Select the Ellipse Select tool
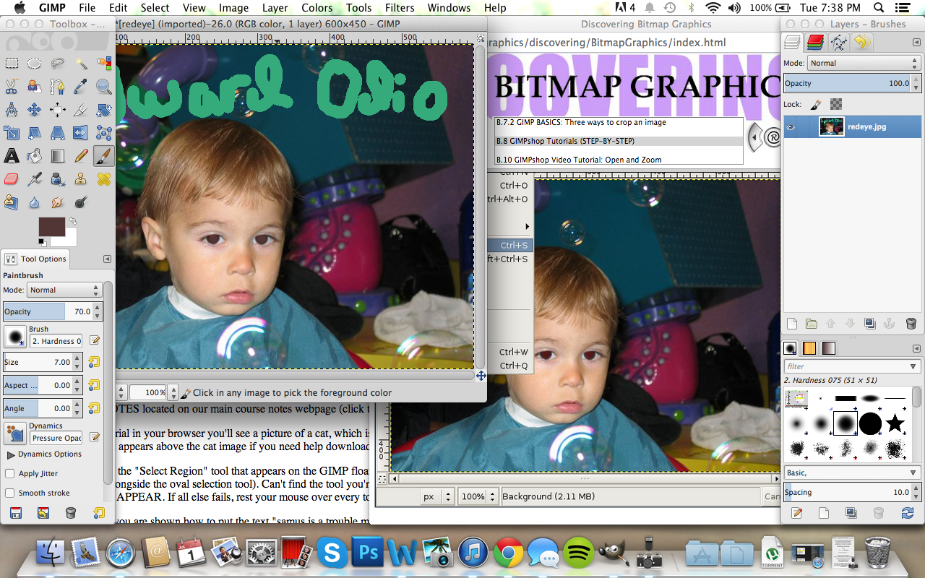The width and height of the screenshot is (925, 578). pos(34,64)
